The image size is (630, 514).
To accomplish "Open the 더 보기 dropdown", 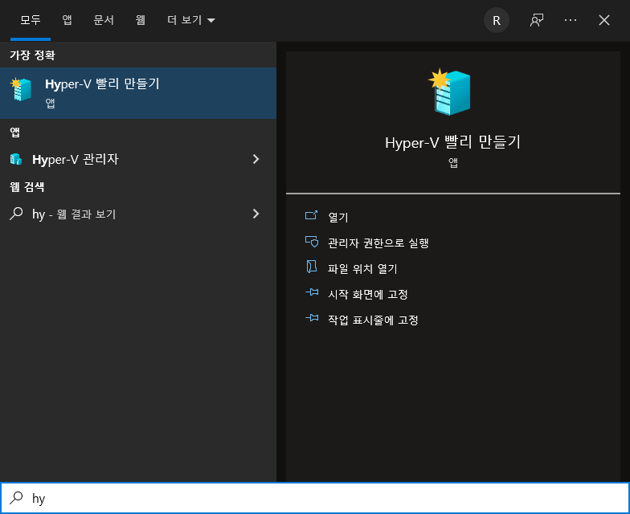I will [191, 20].
